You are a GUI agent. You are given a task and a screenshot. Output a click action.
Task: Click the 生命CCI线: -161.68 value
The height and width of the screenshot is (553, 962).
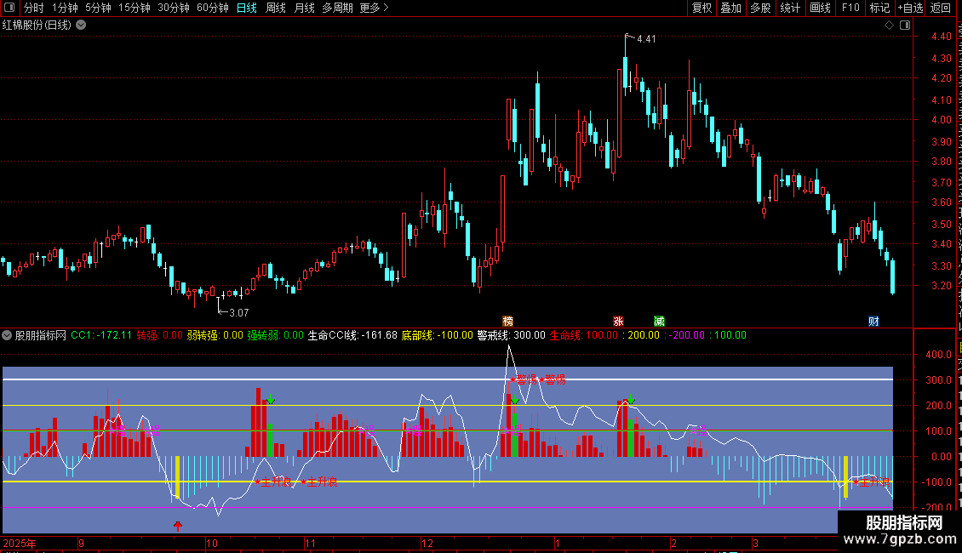[x=352, y=335]
